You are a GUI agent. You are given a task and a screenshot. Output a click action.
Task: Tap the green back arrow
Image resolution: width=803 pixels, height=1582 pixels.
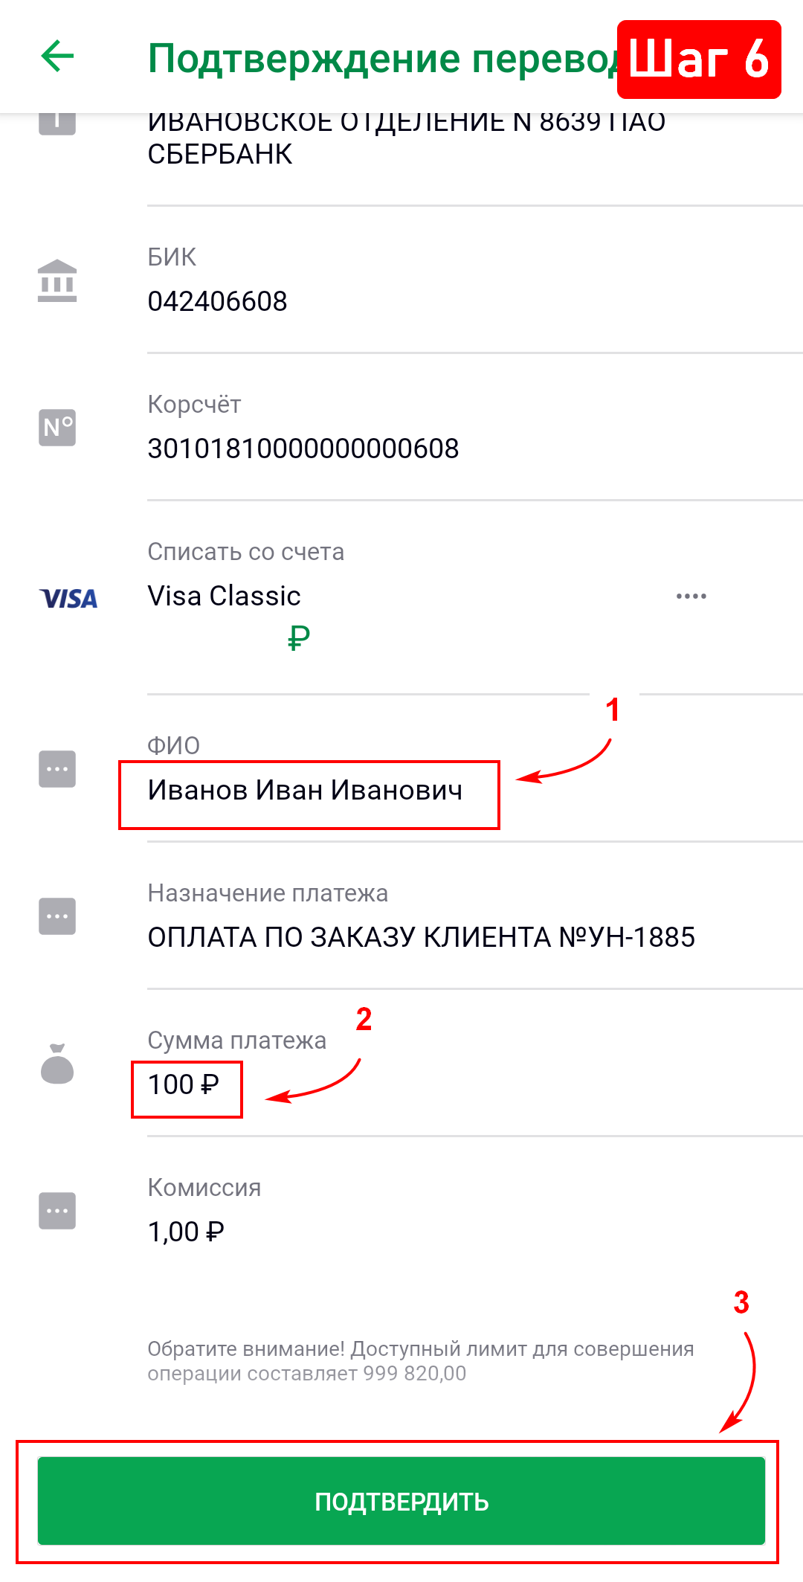tap(57, 57)
